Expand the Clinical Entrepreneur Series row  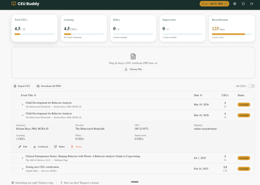[x=22, y=158]
